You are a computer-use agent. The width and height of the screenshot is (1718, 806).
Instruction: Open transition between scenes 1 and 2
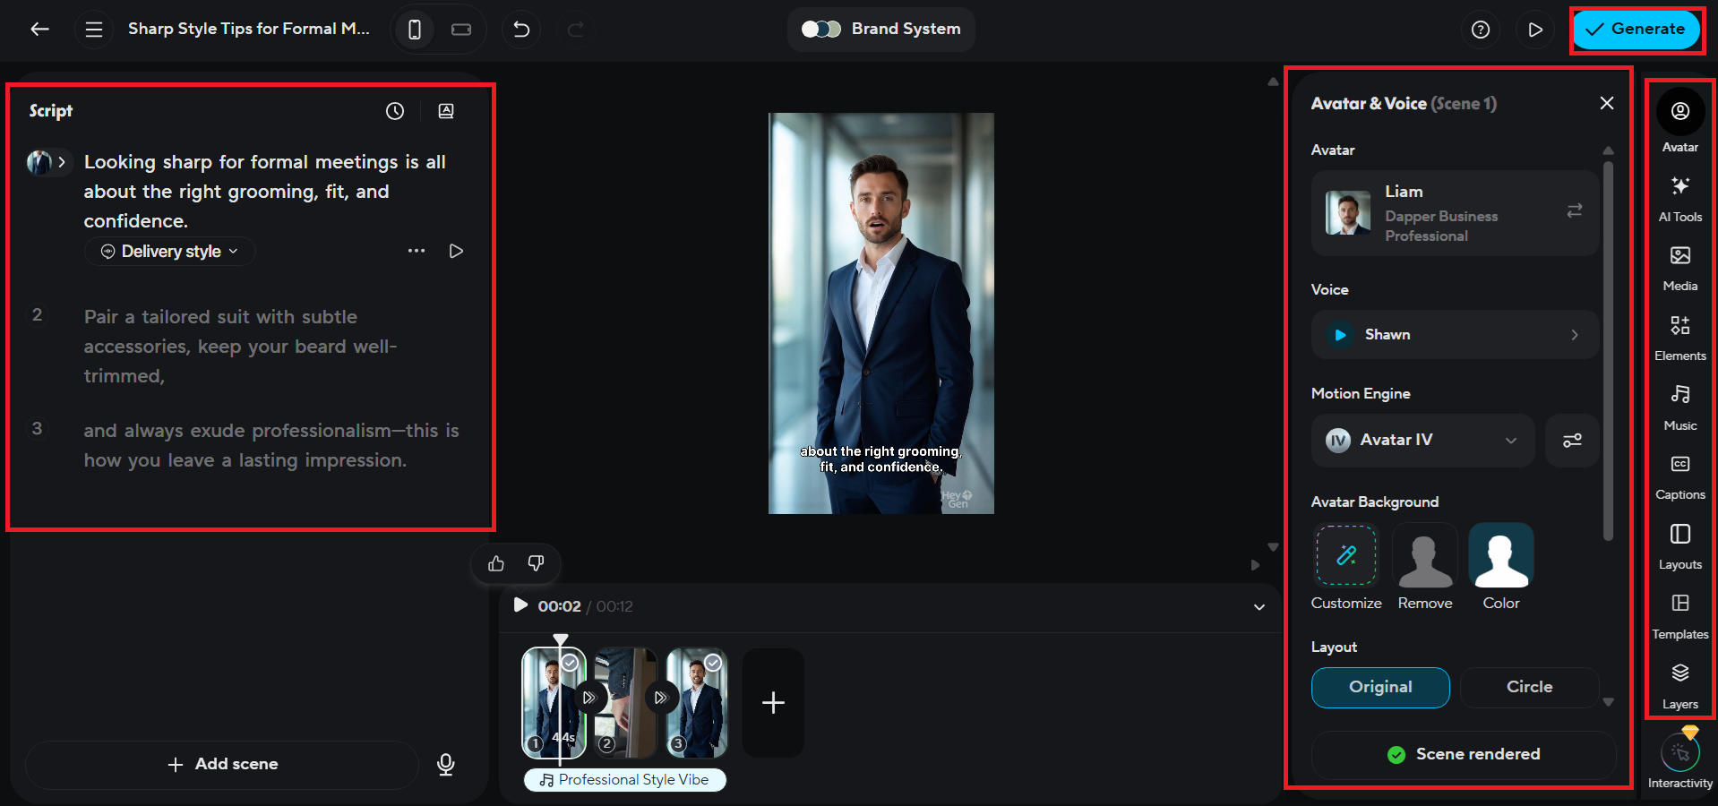pyautogui.click(x=589, y=698)
